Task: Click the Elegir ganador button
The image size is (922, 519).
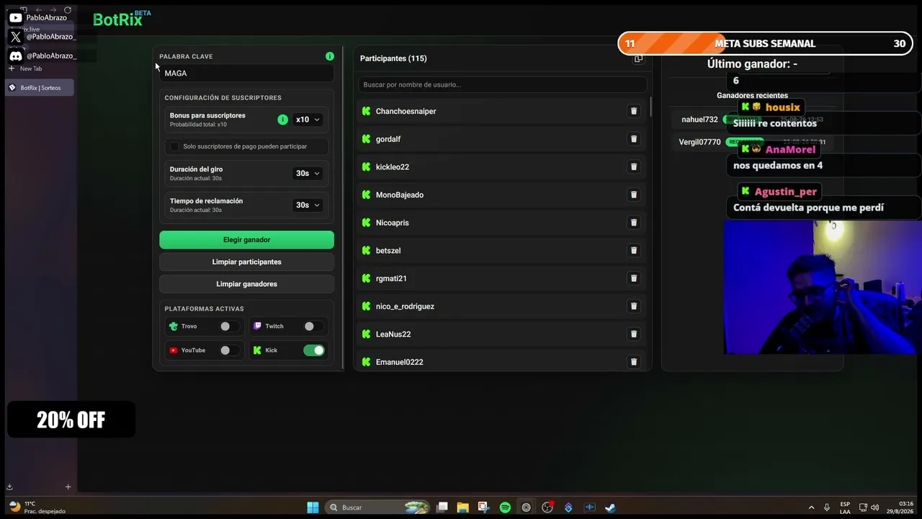Action: tap(246, 239)
